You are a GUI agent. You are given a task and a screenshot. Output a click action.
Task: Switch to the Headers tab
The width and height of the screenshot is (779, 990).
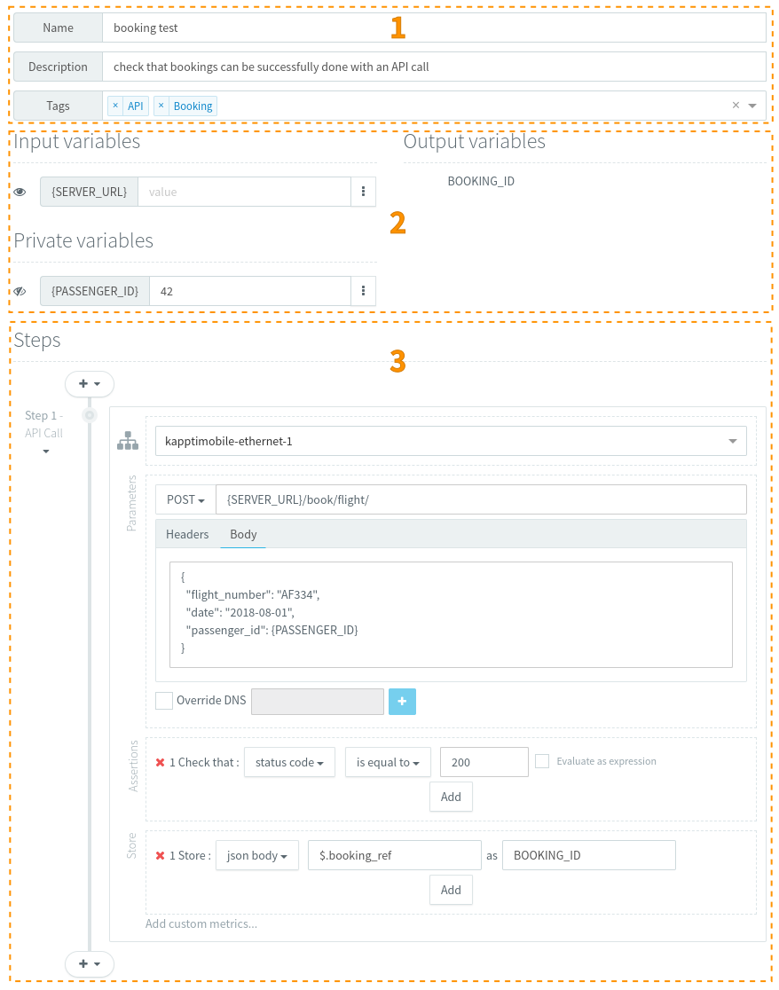coord(187,534)
